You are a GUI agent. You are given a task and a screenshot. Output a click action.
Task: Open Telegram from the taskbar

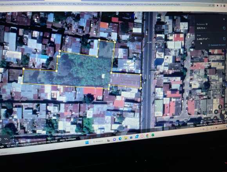(x=137, y=136)
